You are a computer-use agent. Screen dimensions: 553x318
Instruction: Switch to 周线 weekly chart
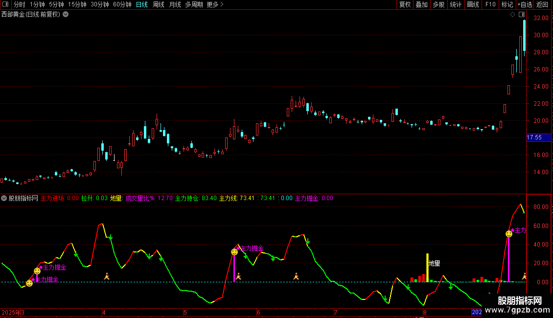(x=159, y=4)
